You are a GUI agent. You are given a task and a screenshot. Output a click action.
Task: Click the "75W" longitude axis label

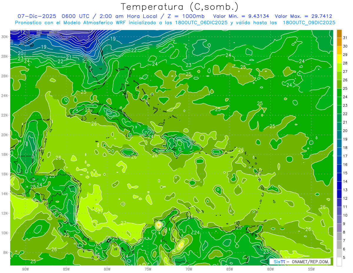[148, 269]
